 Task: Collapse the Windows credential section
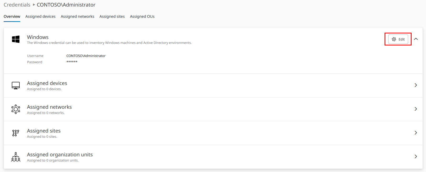(416, 39)
